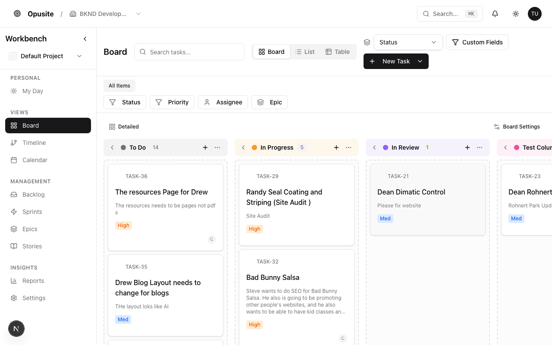Switch to the Table view tab
This screenshot has width=552, height=345.
[x=338, y=52]
